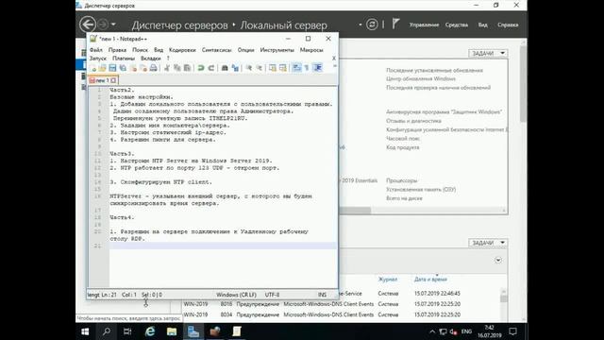
Task: Click the Close All toolbar icon
Action: [x=143, y=68]
